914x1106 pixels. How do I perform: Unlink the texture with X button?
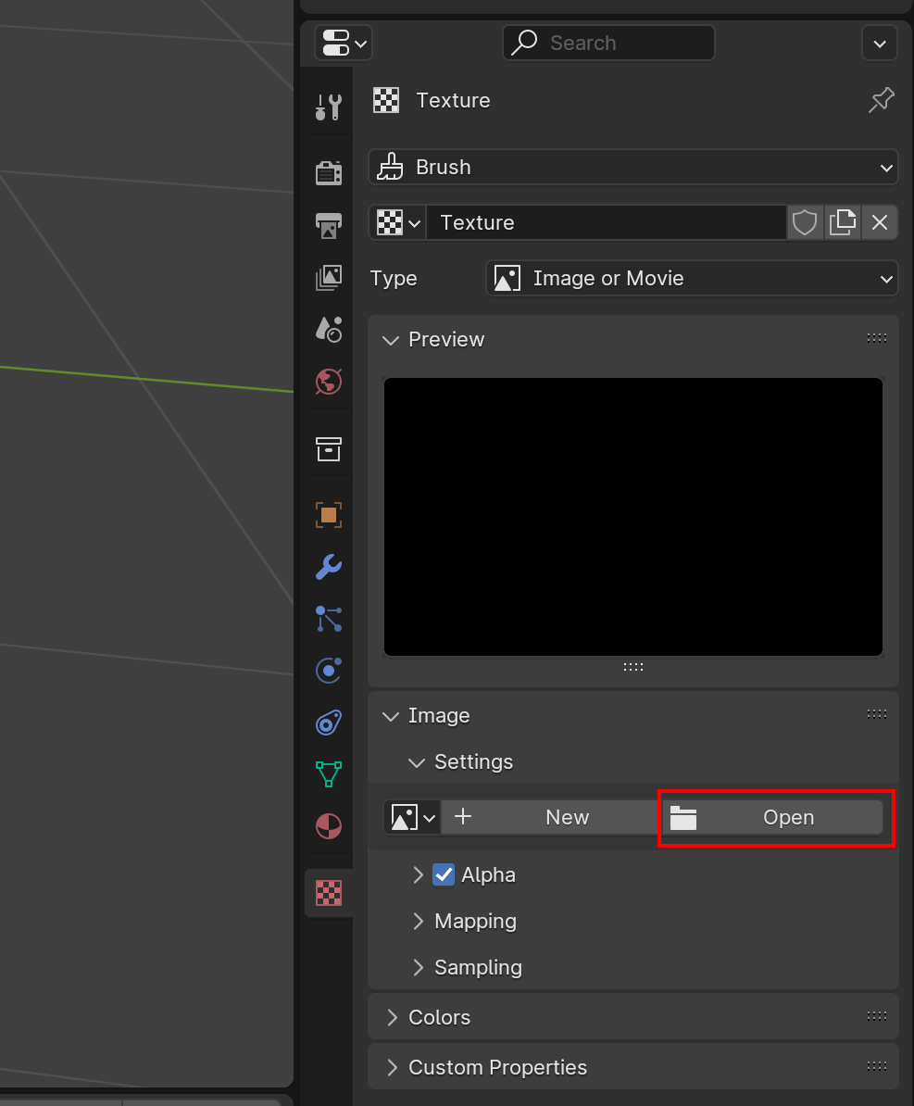pyautogui.click(x=880, y=223)
